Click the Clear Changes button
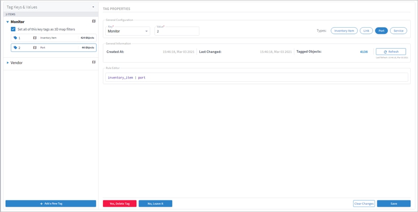This screenshot has height=212, width=418. click(x=364, y=204)
